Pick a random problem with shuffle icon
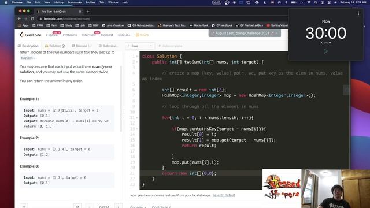This screenshot has width=370, height=208. [77, 206]
